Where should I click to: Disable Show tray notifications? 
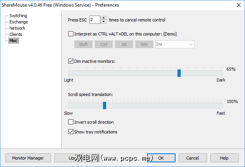[71, 132]
